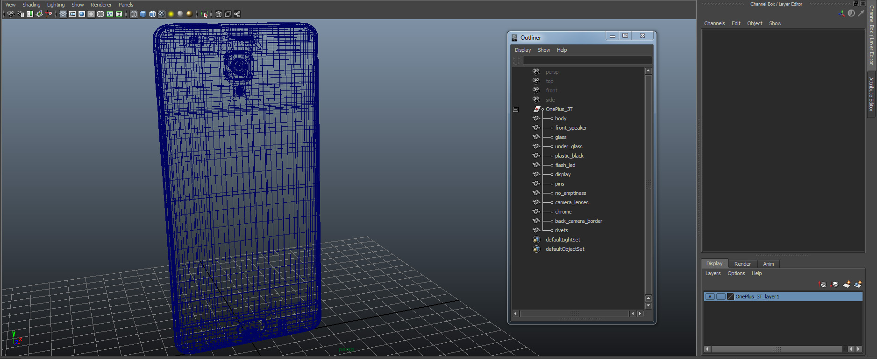Click the Select Camera icon in panel toolbar
This screenshot has height=359, width=877.
coord(11,14)
